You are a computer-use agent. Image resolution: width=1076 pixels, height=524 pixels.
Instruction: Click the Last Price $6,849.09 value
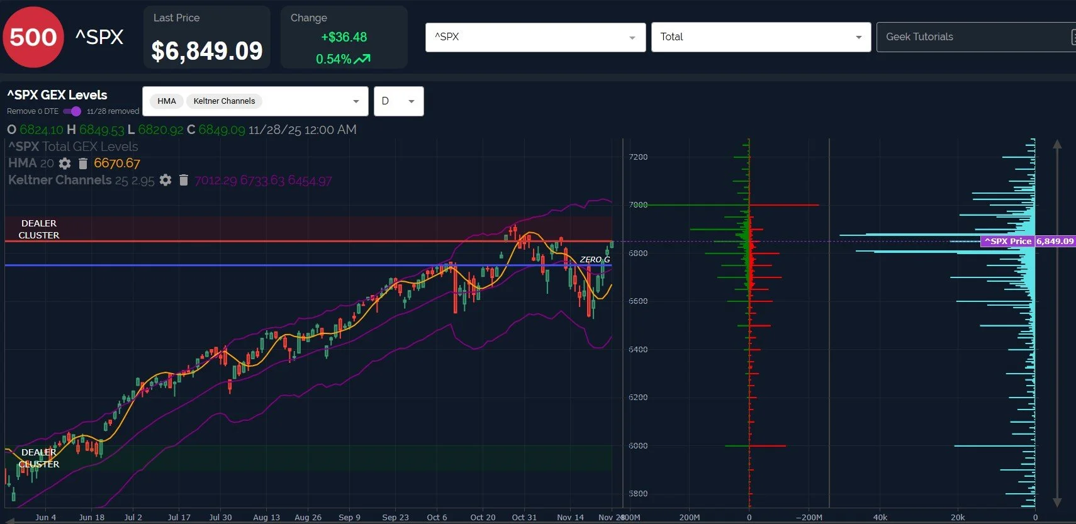pos(207,51)
